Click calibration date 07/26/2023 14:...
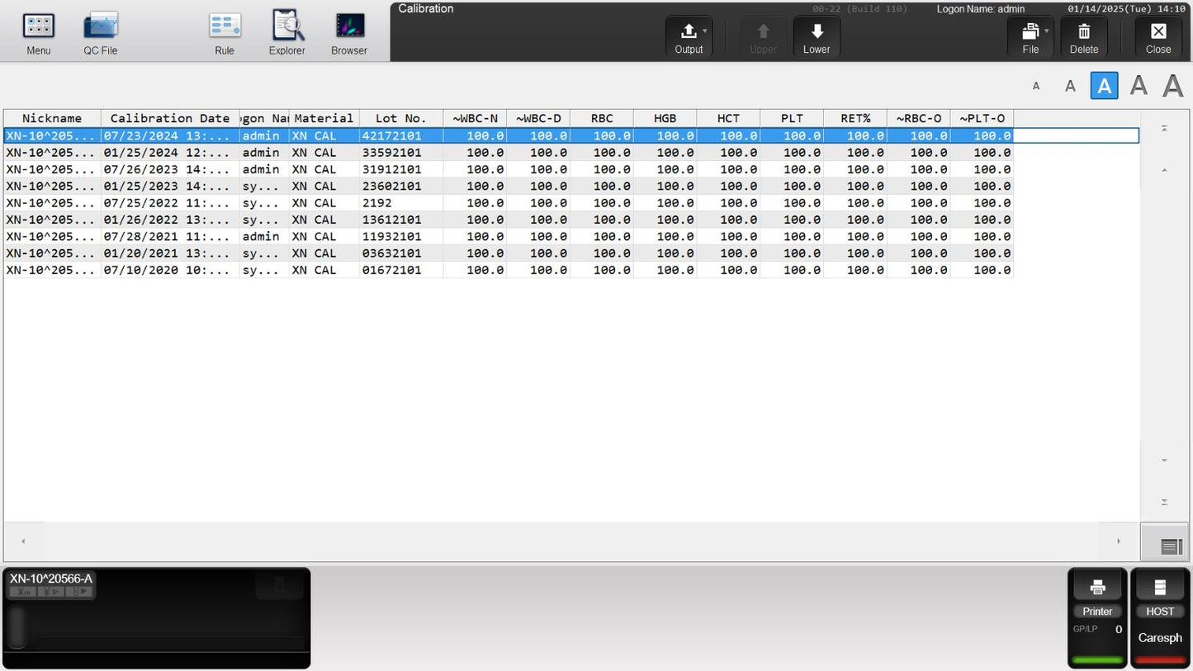This screenshot has width=1193, height=671. click(167, 169)
